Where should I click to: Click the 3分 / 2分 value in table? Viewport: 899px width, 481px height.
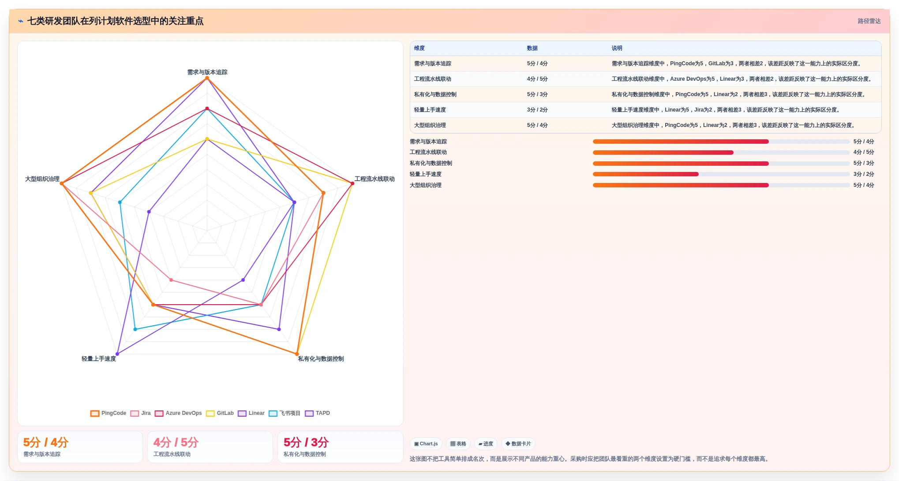click(x=537, y=110)
